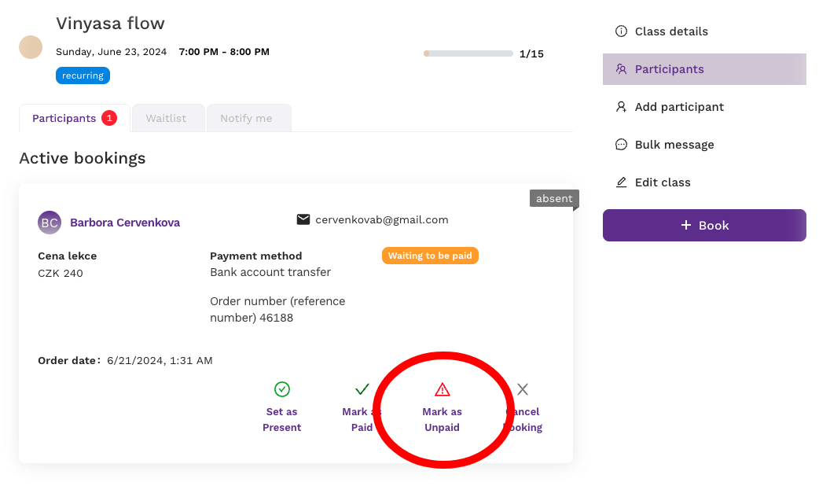
Task: Click the class capacity progress bar
Action: pyautogui.click(x=468, y=53)
